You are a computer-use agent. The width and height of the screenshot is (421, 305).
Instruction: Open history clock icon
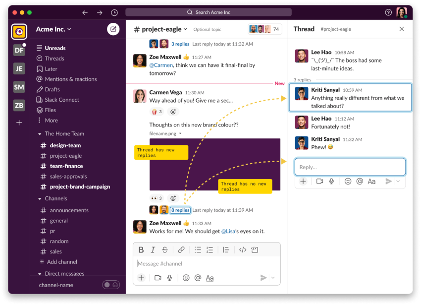coord(114,12)
